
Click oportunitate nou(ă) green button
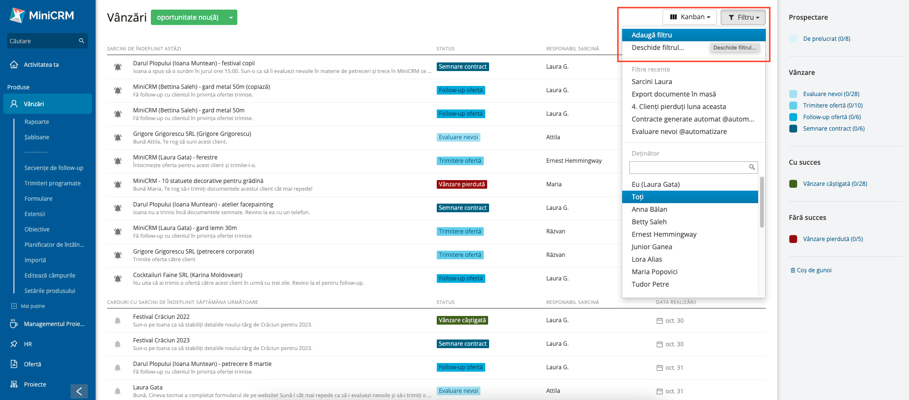pos(188,17)
